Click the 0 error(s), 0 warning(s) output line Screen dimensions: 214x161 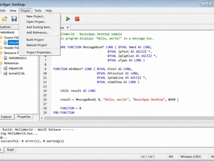pyautogui.click(x=32, y=141)
